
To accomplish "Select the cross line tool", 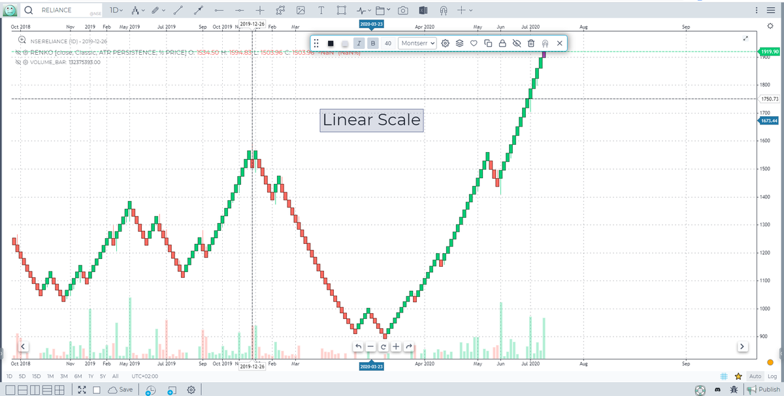I will (x=260, y=10).
